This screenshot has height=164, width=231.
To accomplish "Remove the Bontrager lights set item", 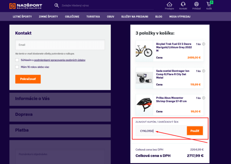I will (204, 71).
